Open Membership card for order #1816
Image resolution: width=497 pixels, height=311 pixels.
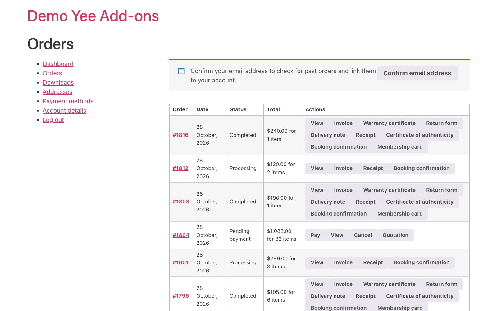point(400,147)
